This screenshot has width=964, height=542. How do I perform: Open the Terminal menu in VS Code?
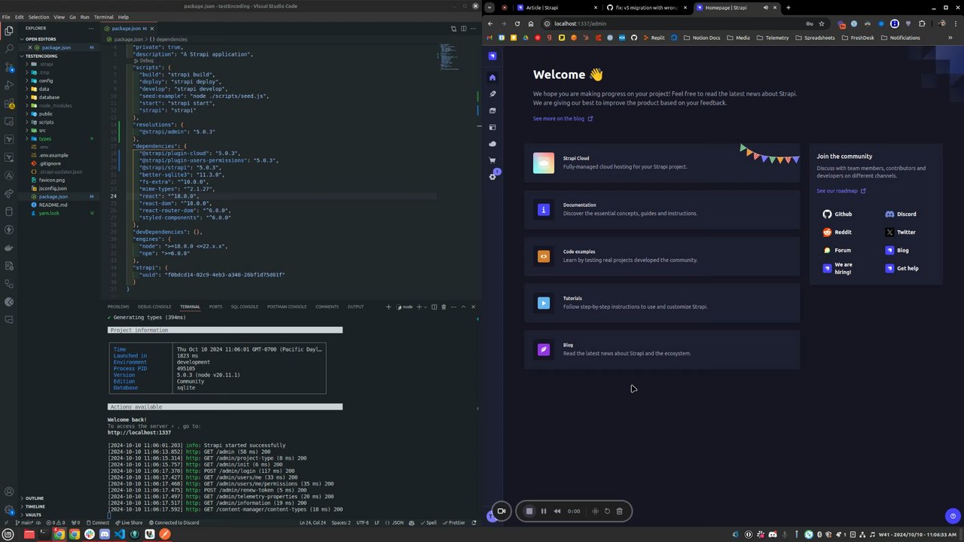103,17
